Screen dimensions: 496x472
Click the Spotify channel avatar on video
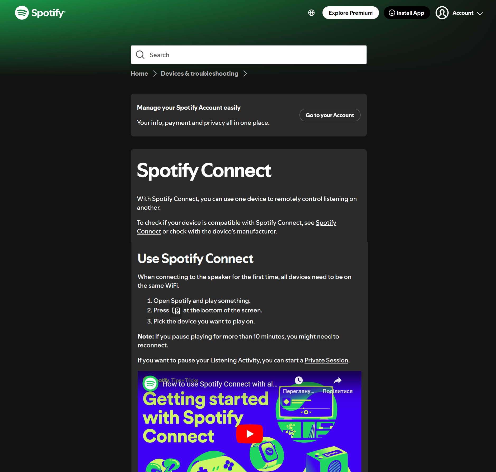coord(150,383)
